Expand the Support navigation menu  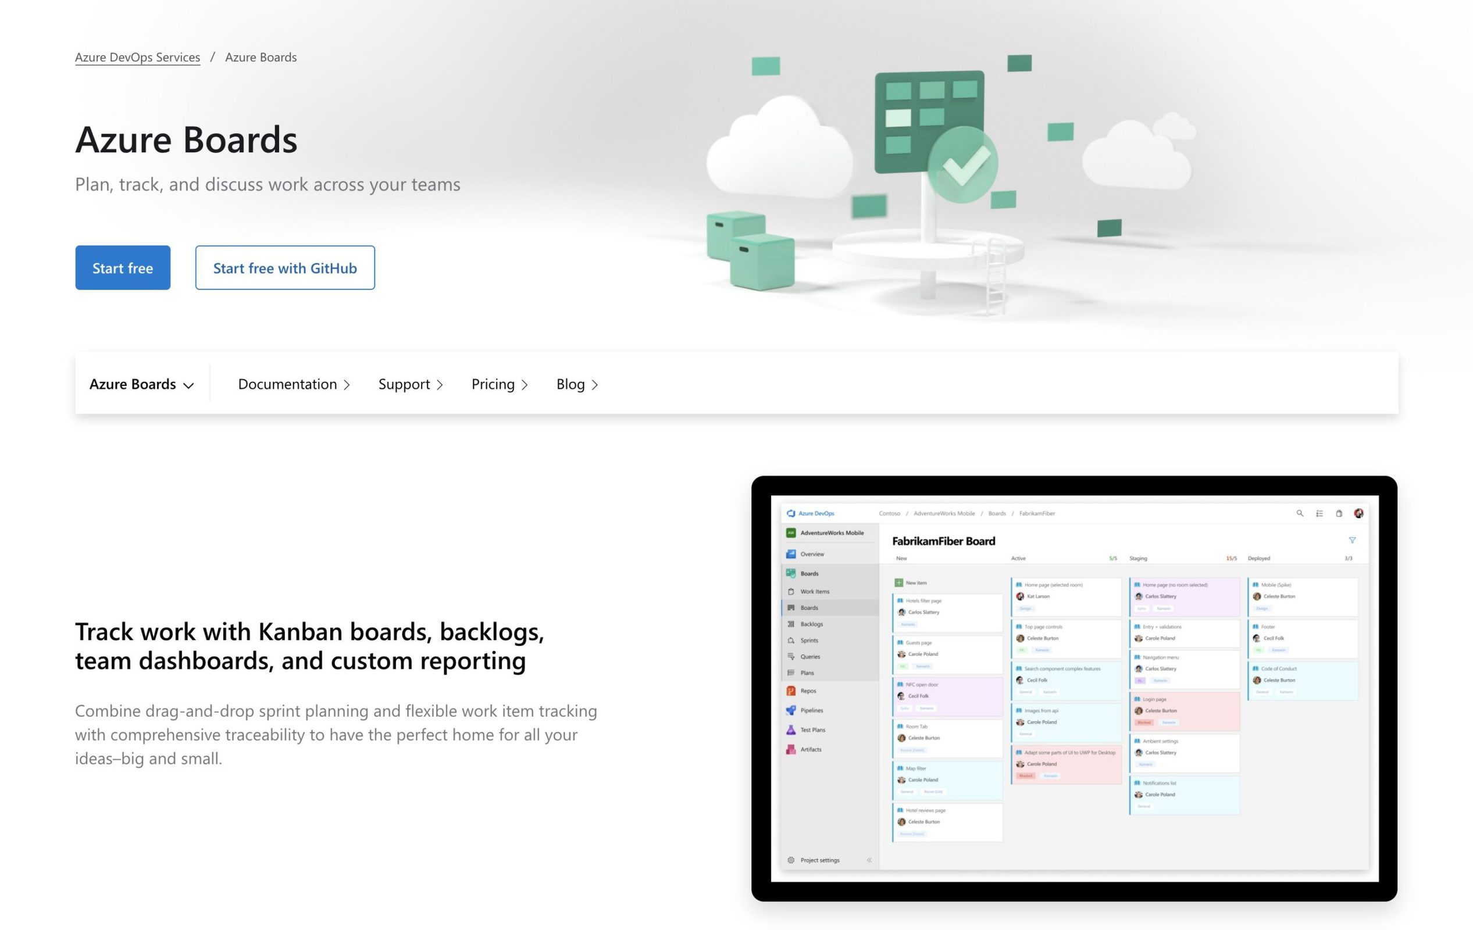[411, 382]
